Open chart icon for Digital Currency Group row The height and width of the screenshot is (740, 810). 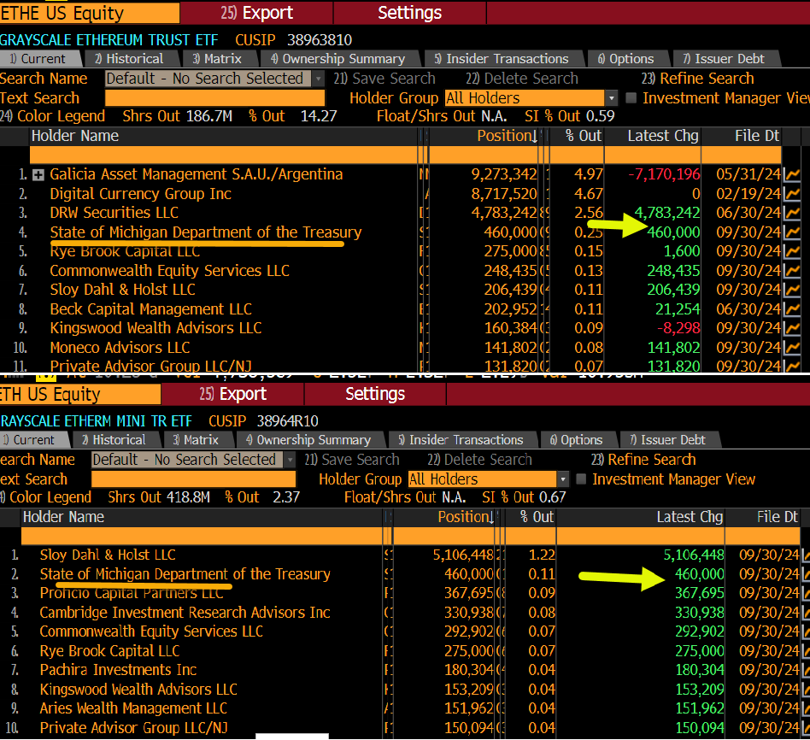pyautogui.click(x=792, y=194)
